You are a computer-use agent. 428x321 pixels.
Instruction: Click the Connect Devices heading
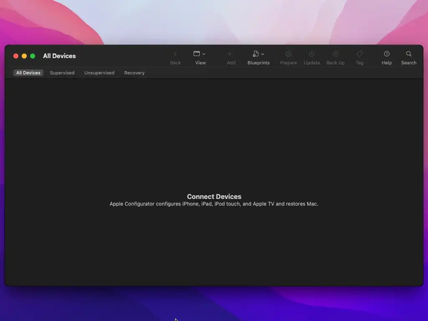click(214, 196)
